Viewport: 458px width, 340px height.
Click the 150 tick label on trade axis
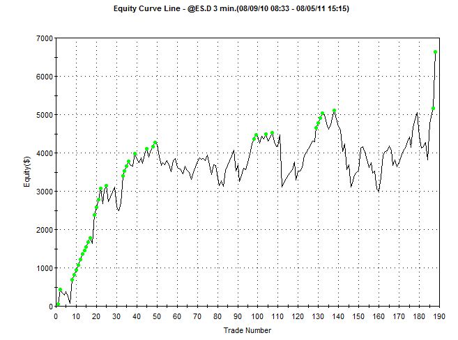click(x=358, y=316)
